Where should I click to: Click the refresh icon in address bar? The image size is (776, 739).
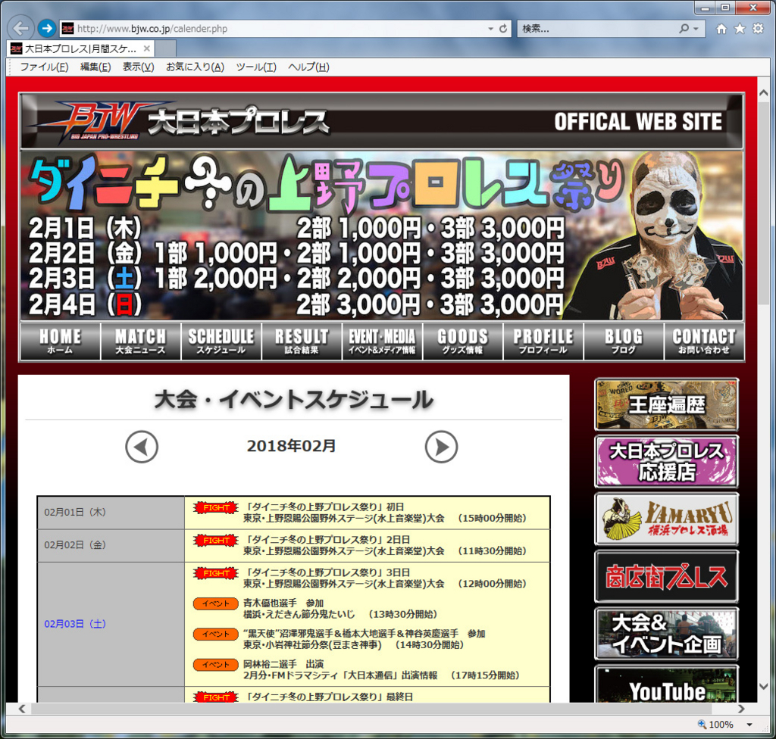[x=503, y=29]
